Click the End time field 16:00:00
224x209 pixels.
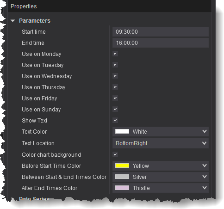[x=161, y=43]
